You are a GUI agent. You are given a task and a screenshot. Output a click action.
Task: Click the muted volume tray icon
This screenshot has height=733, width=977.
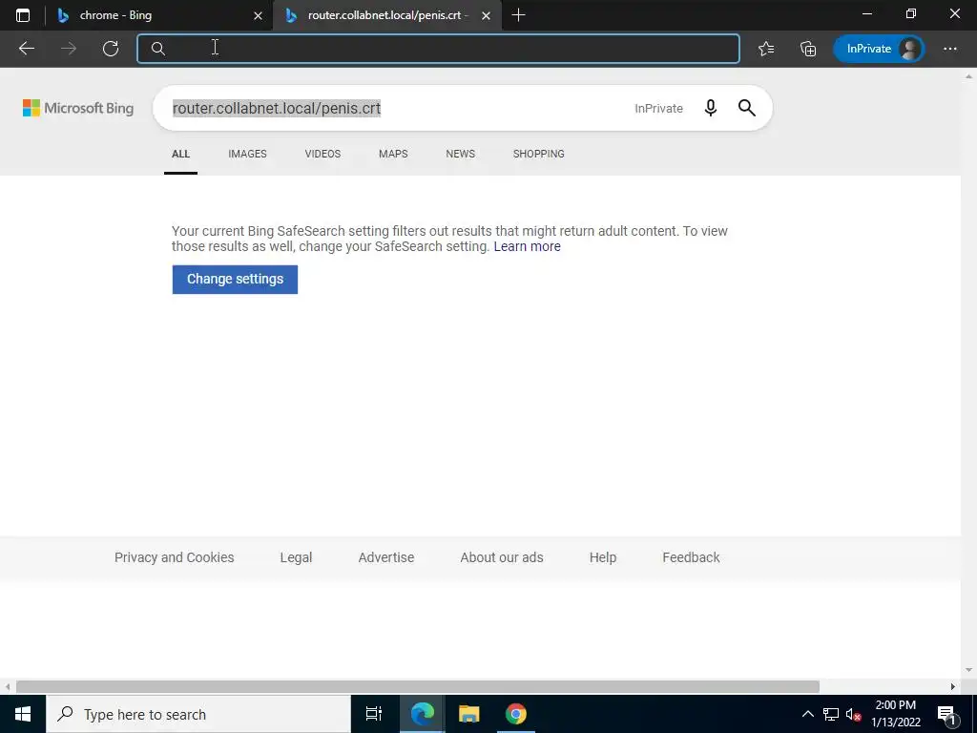854,714
